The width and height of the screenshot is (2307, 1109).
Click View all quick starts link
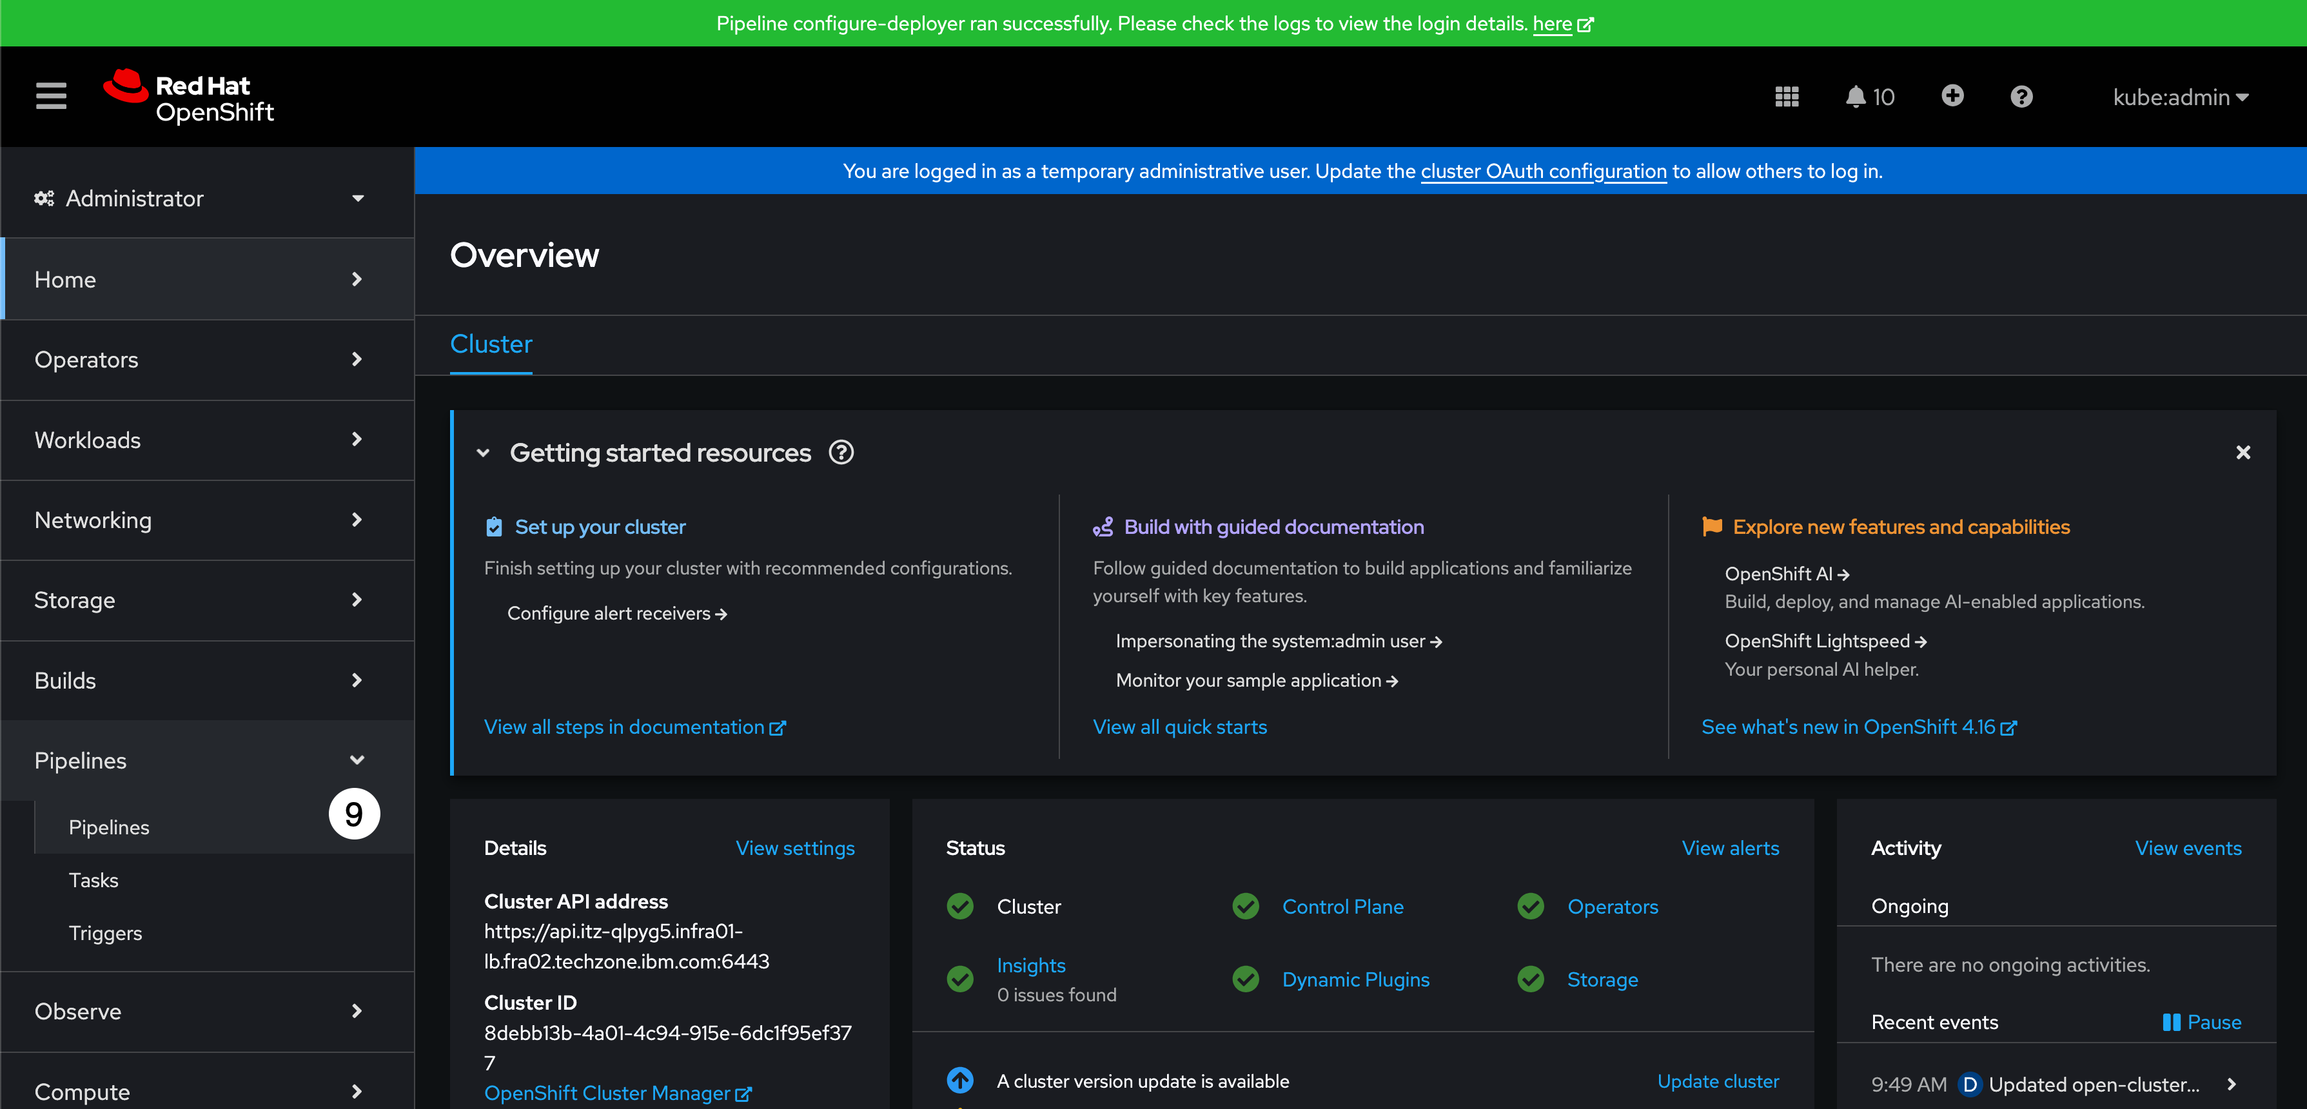coord(1179,727)
